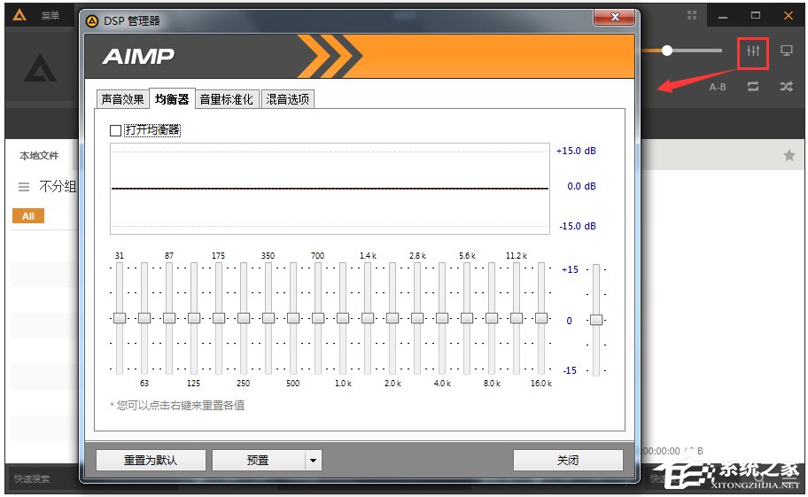808x497 pixels.
Task: Open the grid layout icon in title bar
Action: click(x=692, y=16)
